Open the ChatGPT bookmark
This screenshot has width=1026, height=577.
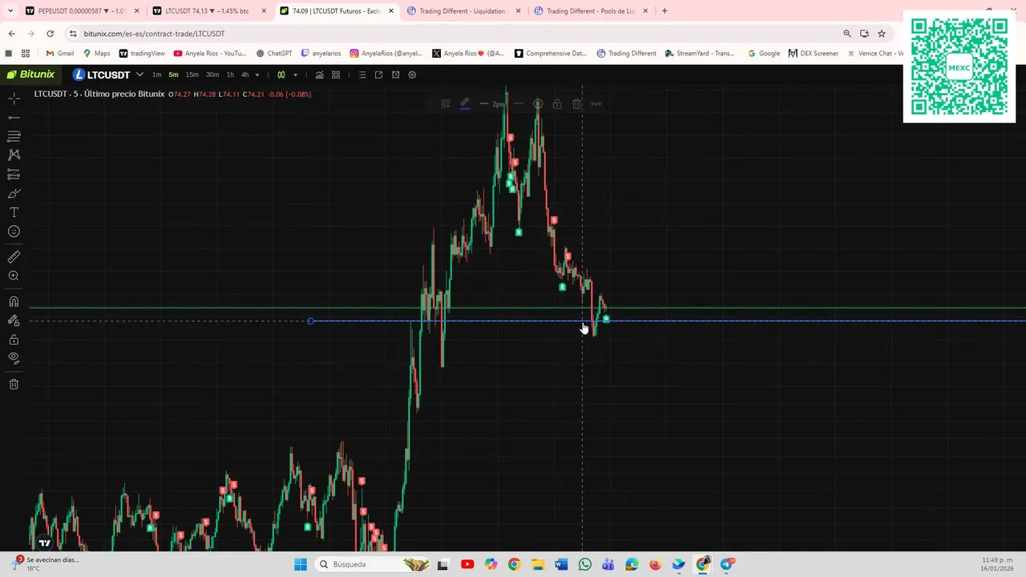pyautogui.click(x=274, y=54)
